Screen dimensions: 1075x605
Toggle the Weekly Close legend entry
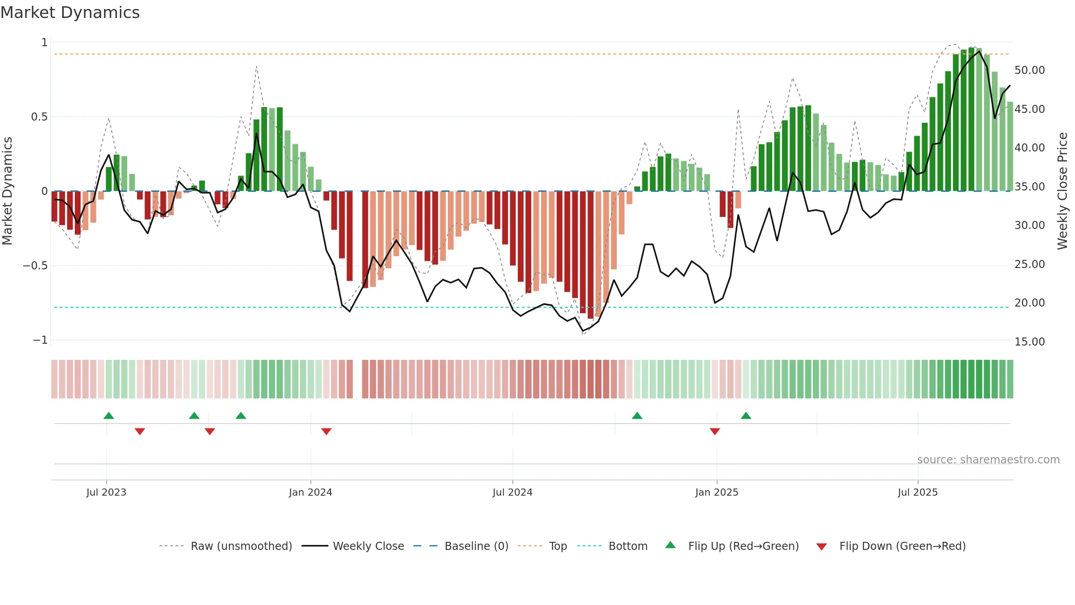coord(353,546)
